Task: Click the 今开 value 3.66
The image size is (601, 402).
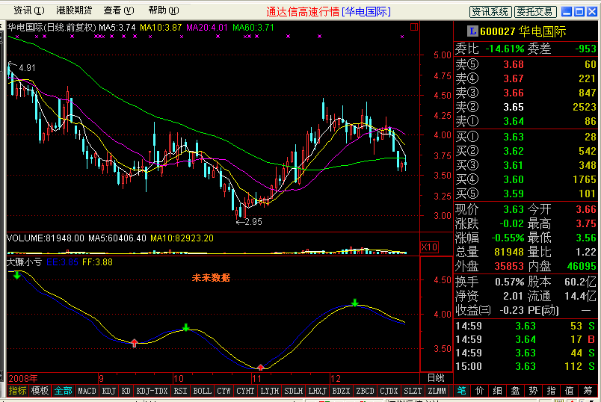Action: pos(586,209)
